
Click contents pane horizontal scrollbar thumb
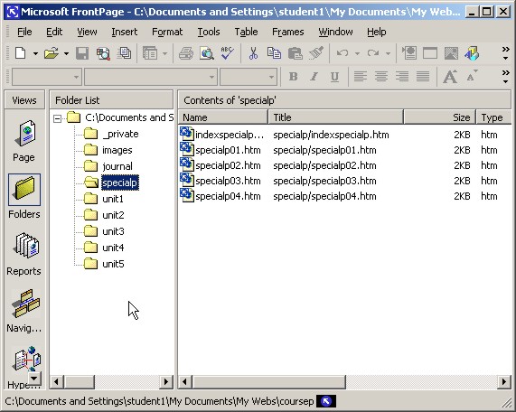tap(268, 381)
